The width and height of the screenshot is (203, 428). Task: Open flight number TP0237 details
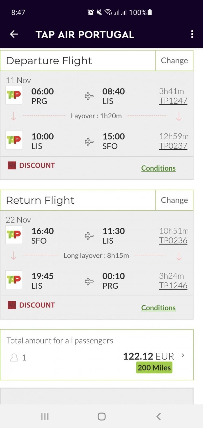click(x=173, y=146)
